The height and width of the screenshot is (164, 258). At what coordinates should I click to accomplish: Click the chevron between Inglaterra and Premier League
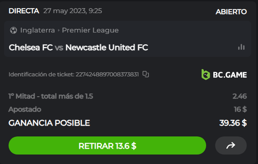59,30
